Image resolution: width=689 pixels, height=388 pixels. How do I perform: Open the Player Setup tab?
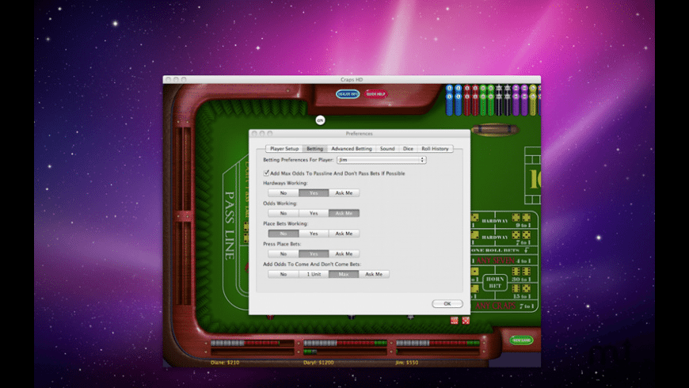click(x=284, y=149)
